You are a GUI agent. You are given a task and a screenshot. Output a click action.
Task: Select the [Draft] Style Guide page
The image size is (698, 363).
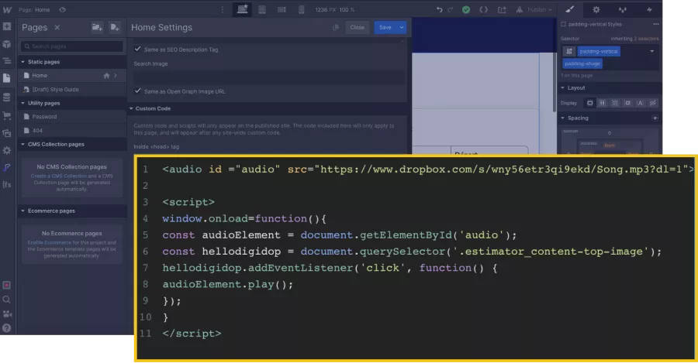point(71,89)
